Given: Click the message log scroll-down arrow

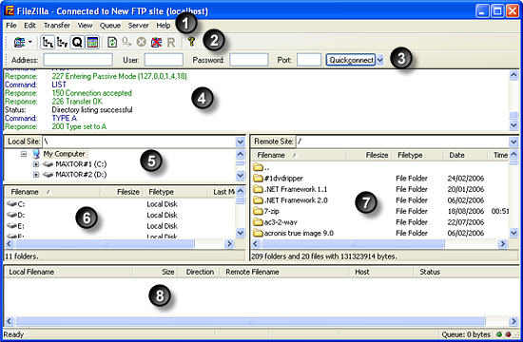Looking at the screenshot, I should [x=513, y=125].
